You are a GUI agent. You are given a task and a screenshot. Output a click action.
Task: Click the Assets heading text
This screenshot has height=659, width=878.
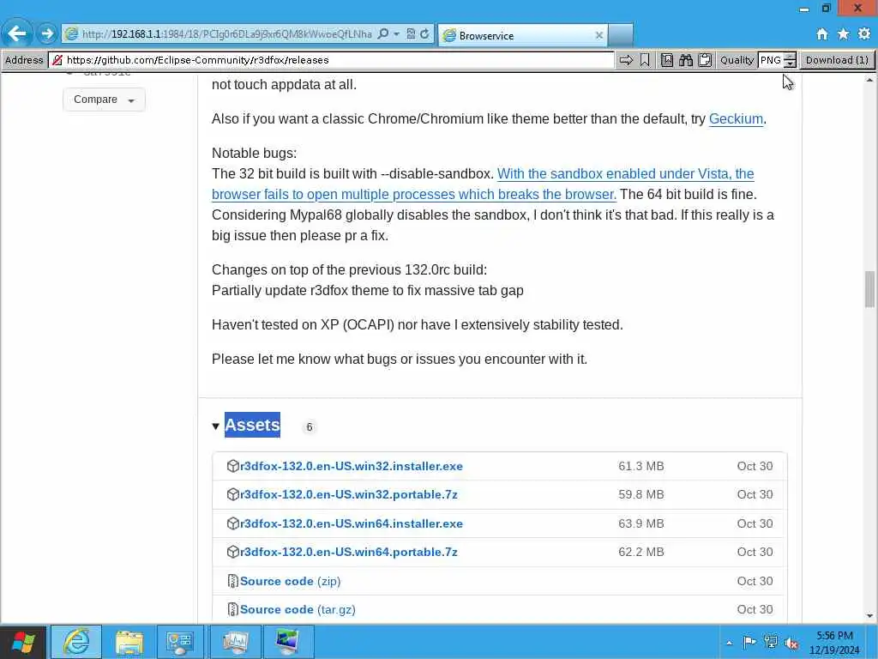coord(253,425)
